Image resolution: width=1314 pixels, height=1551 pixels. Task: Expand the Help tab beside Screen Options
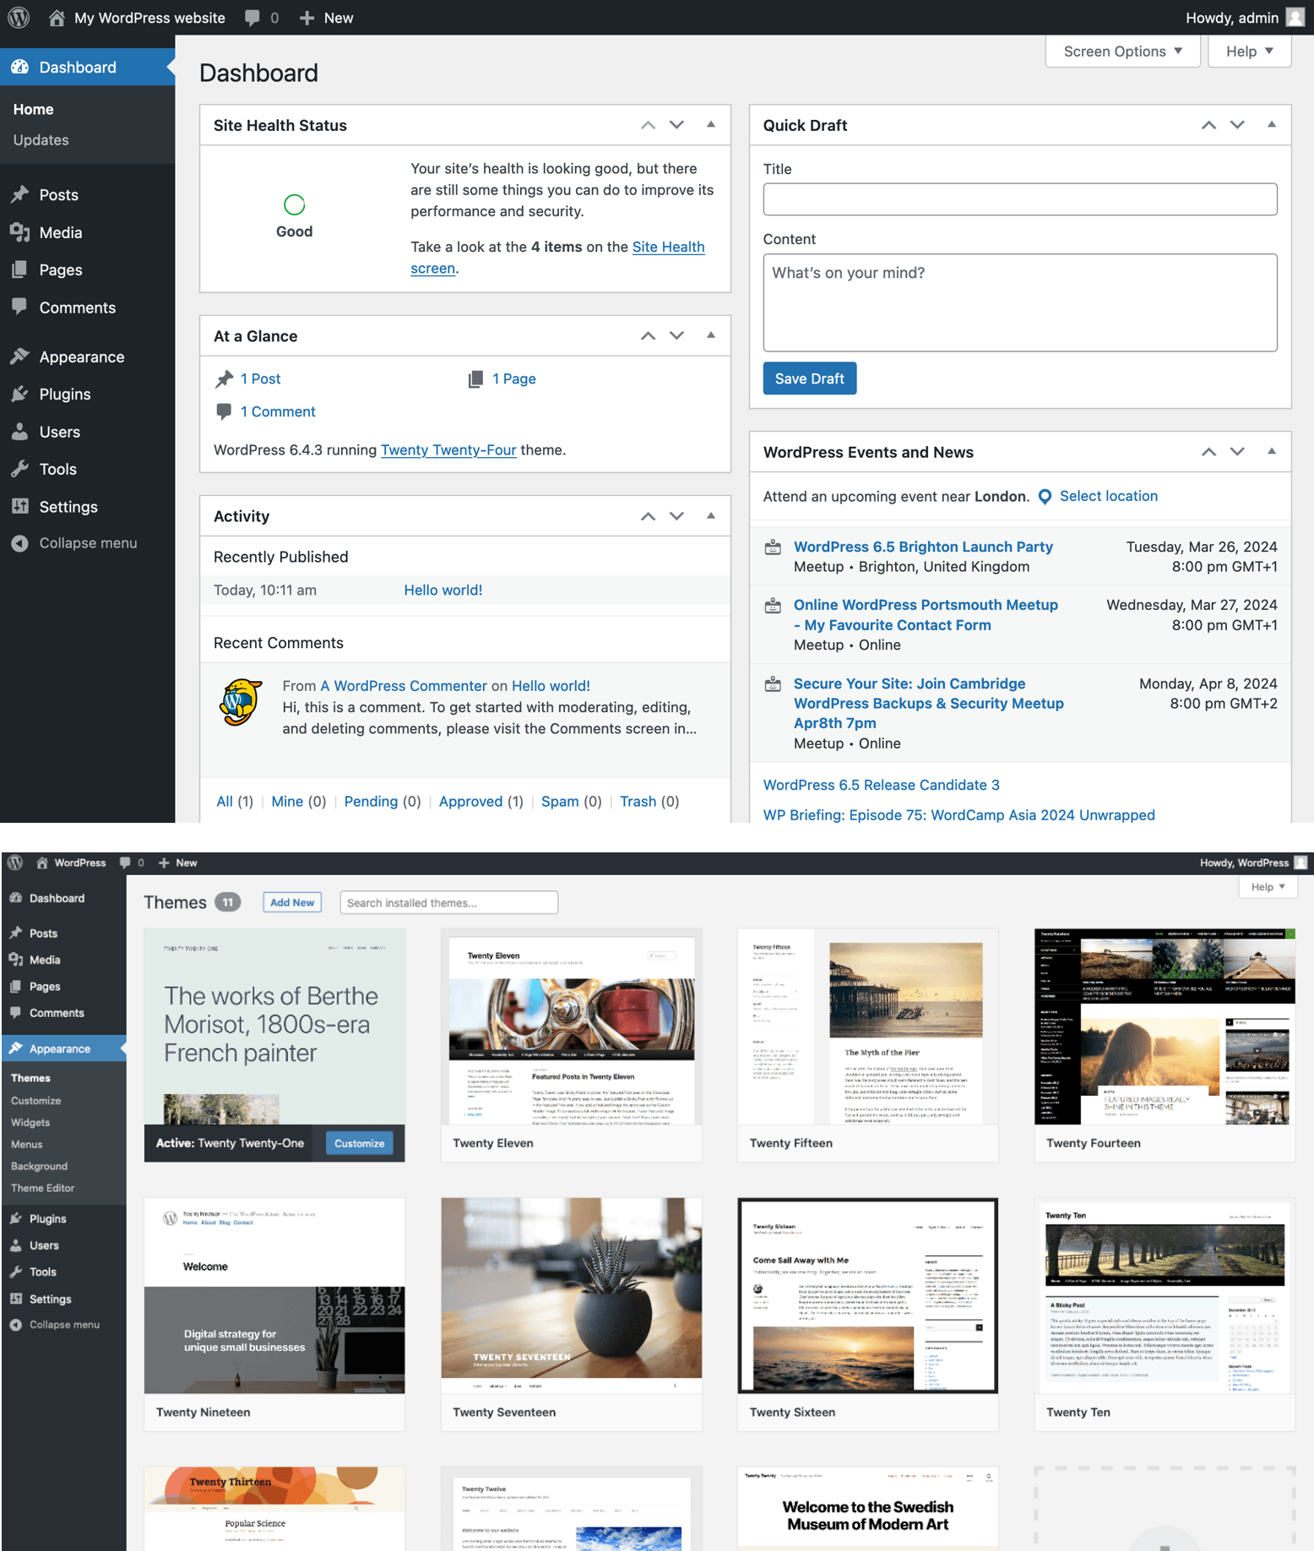coord(1249,52)
